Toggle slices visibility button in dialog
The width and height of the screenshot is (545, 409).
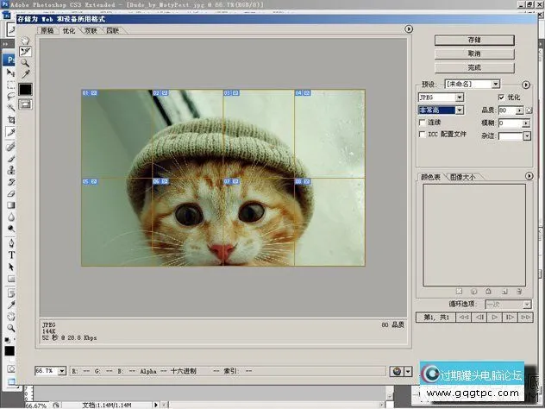pos(25,104)
